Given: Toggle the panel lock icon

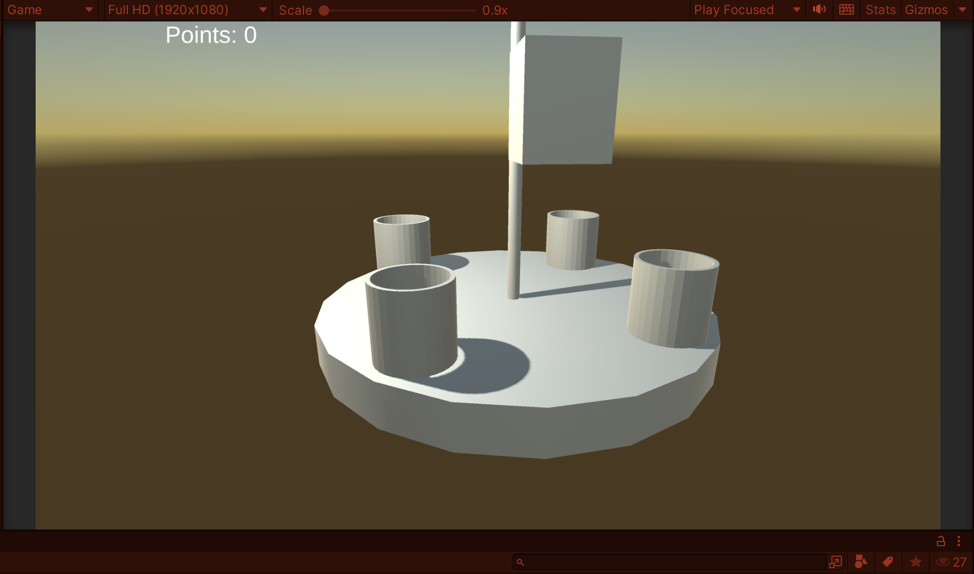Looking at the screenshot, I should tap(941, 541).
